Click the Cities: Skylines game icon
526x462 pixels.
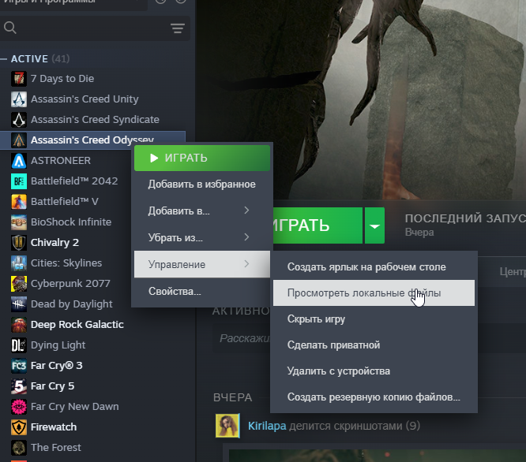19,263
